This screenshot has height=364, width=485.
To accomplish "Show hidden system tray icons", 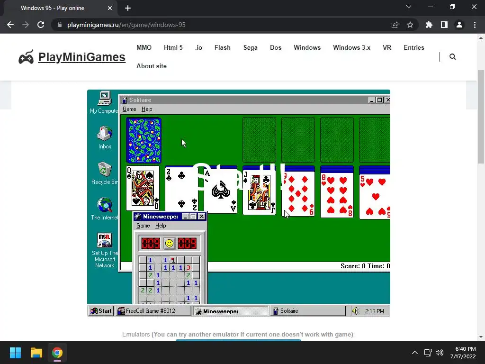I will [415, 353].
